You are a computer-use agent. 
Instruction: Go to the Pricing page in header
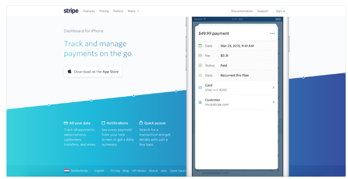104,11
